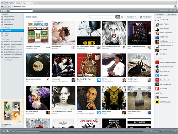This screenshot has width=178, height=134.
Task: Click the New Playlist link
Action: [x=8, y=60]
